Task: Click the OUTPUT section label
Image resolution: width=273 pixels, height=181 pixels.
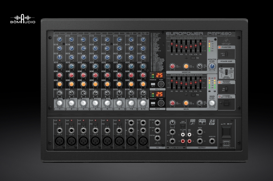Action: click(202, 148)
